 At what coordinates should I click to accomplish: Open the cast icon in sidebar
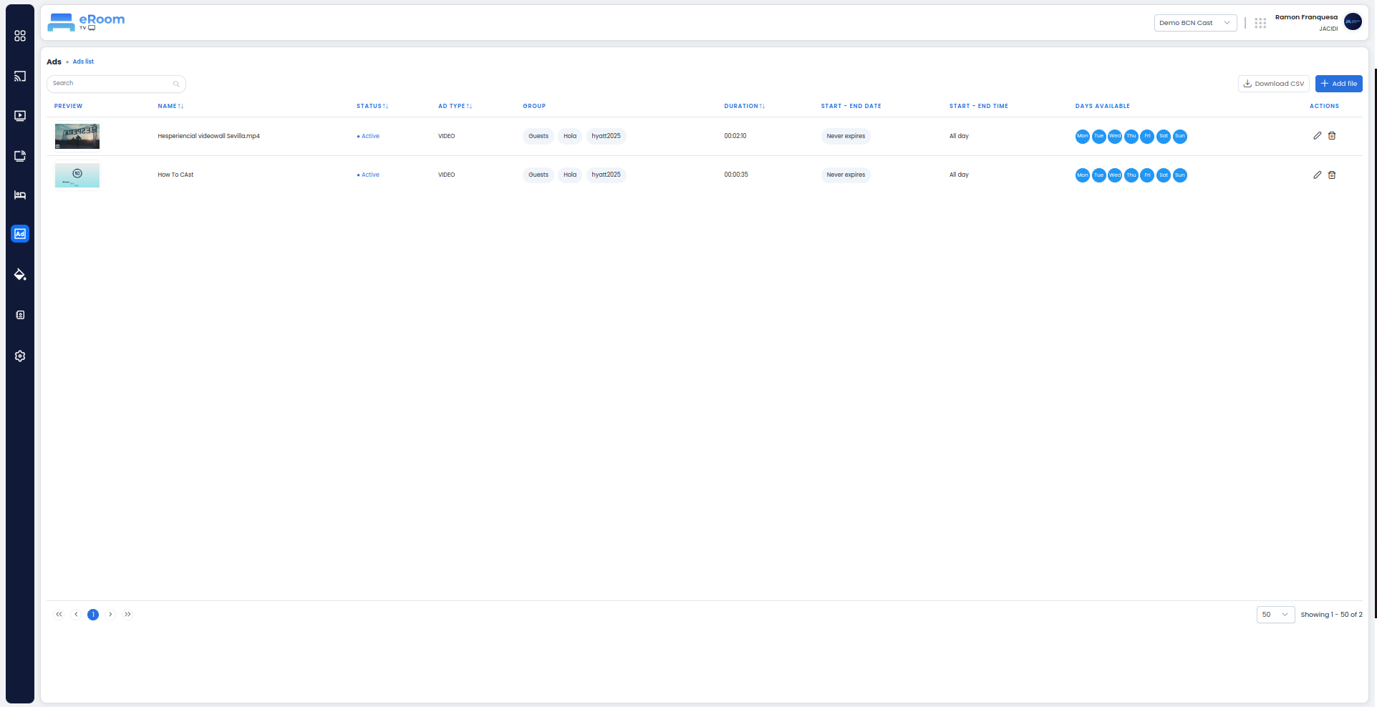point(20,76)
